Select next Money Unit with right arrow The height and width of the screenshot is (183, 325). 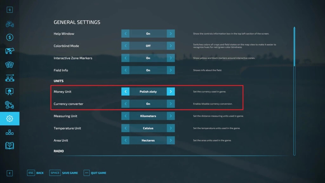pyautogui.click(x=171, y=91)
